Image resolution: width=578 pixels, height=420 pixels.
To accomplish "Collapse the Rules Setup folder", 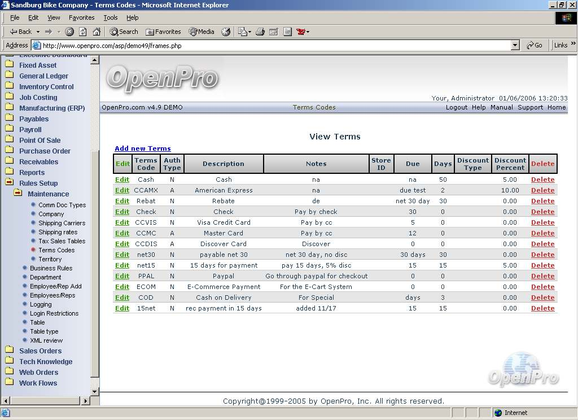I will tap(10, 183).
